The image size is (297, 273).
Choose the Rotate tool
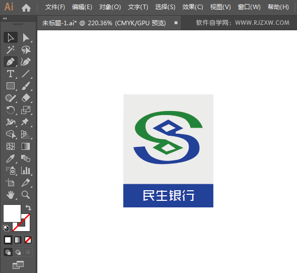(x=11, y=110)
